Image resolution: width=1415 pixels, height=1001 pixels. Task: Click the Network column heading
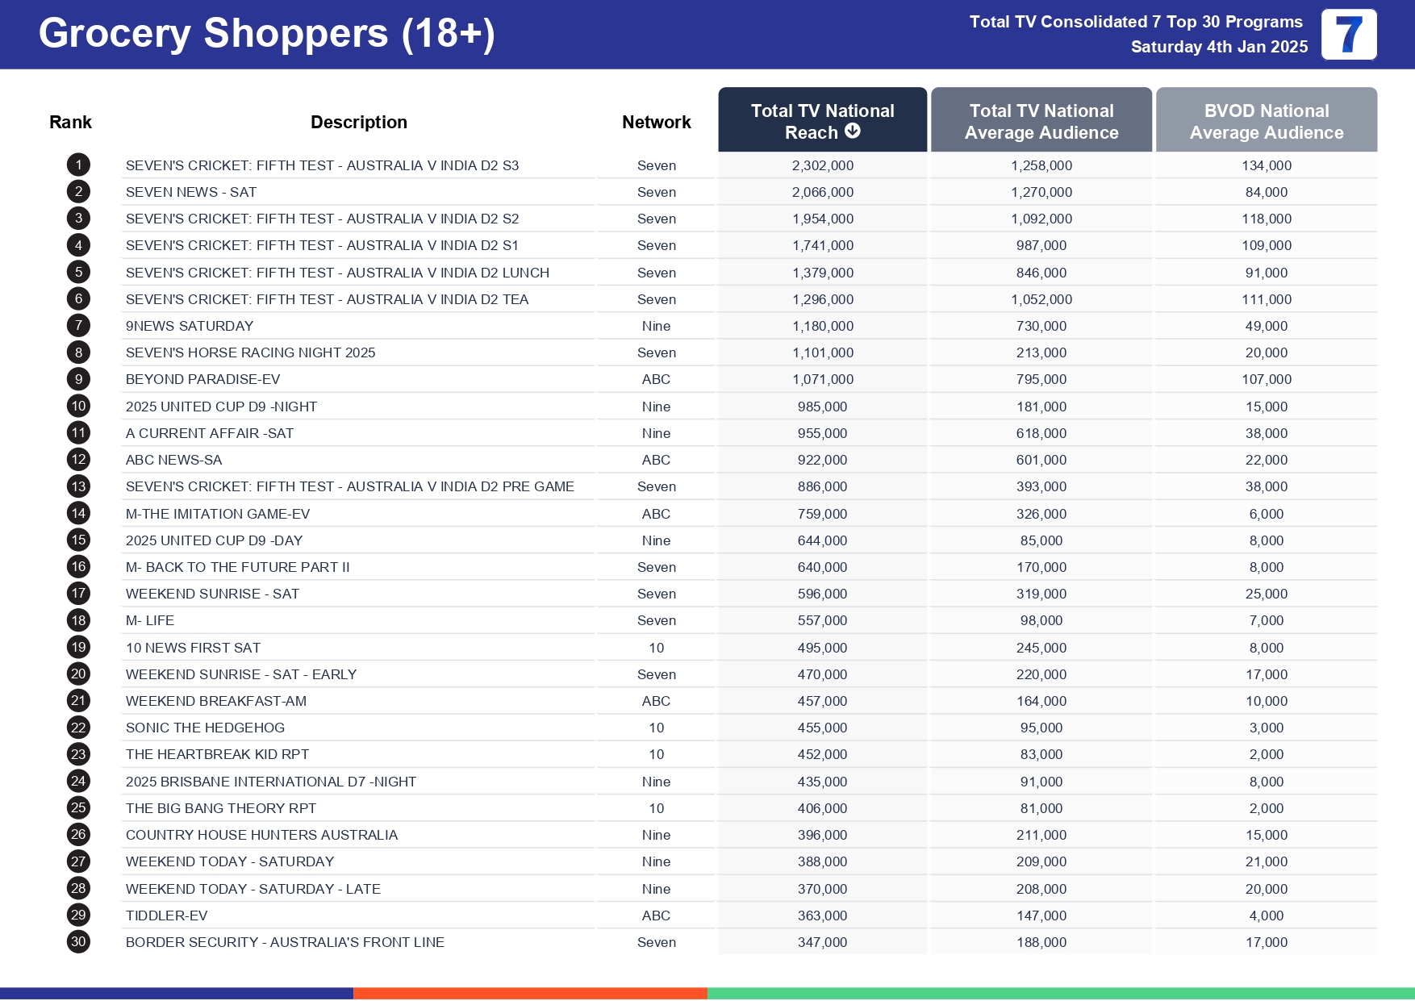point(656,123)
